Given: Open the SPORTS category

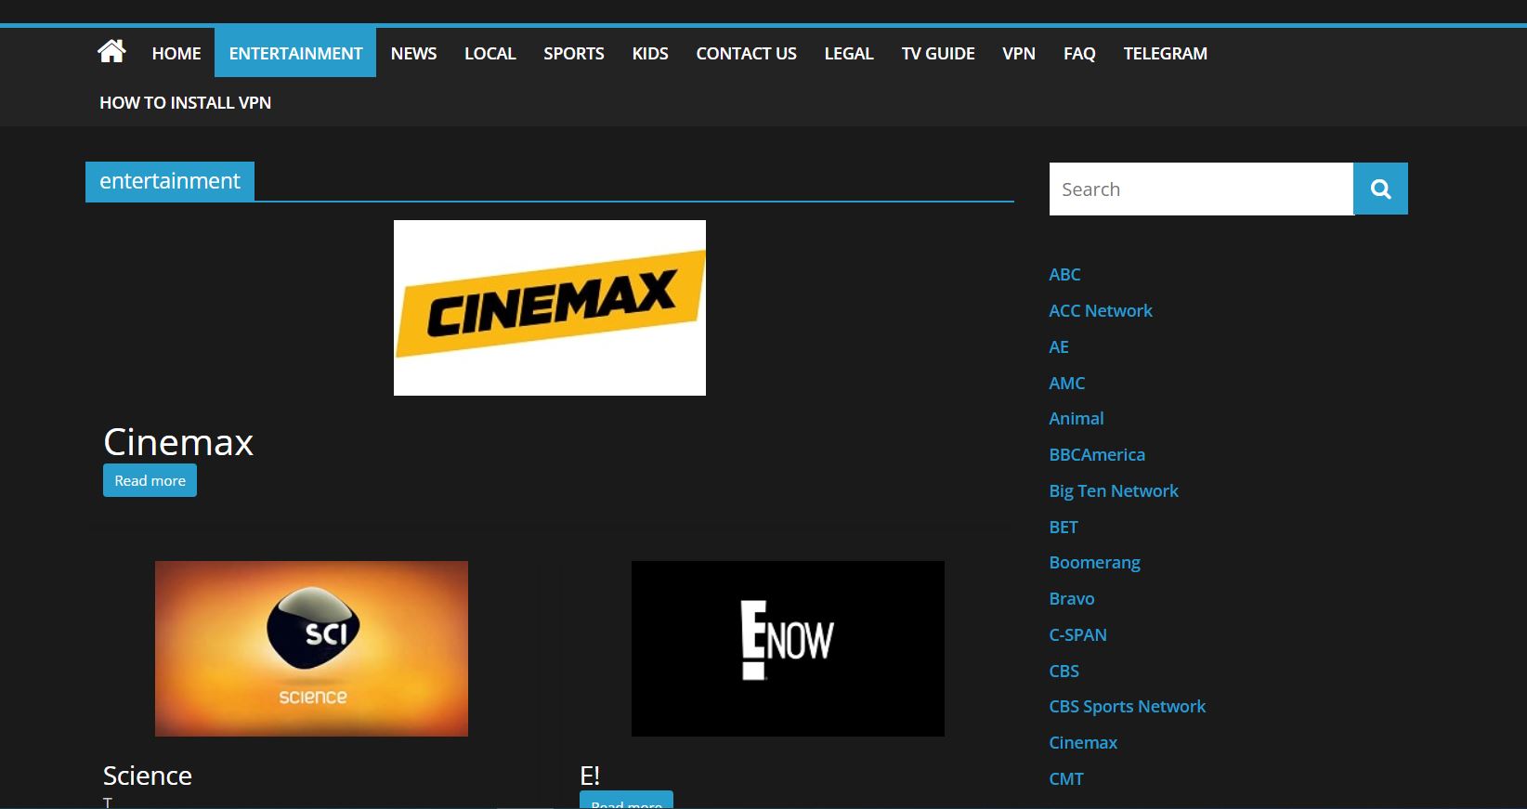Looking at the screenshot, I should [573, 53].
